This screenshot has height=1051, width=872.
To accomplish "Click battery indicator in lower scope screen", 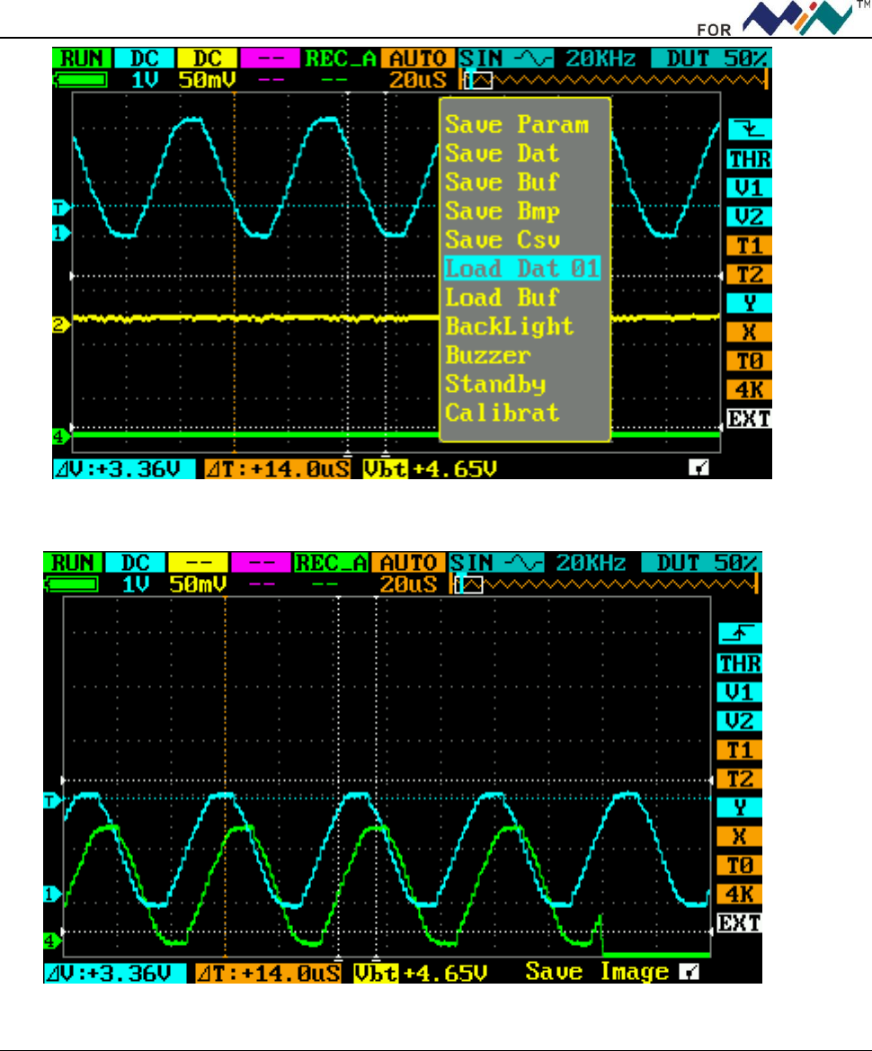I will pyautogui.click(x=71, y=585).
